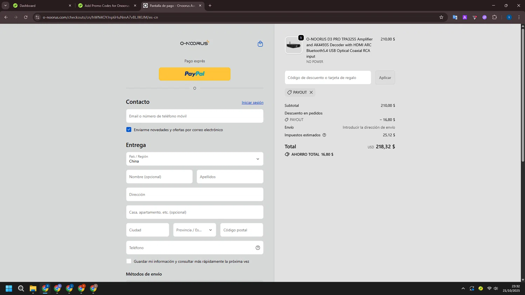Click the Total 218,32 $ amount
This screenshot has height=295, width=525.
(x=385, y=146)
